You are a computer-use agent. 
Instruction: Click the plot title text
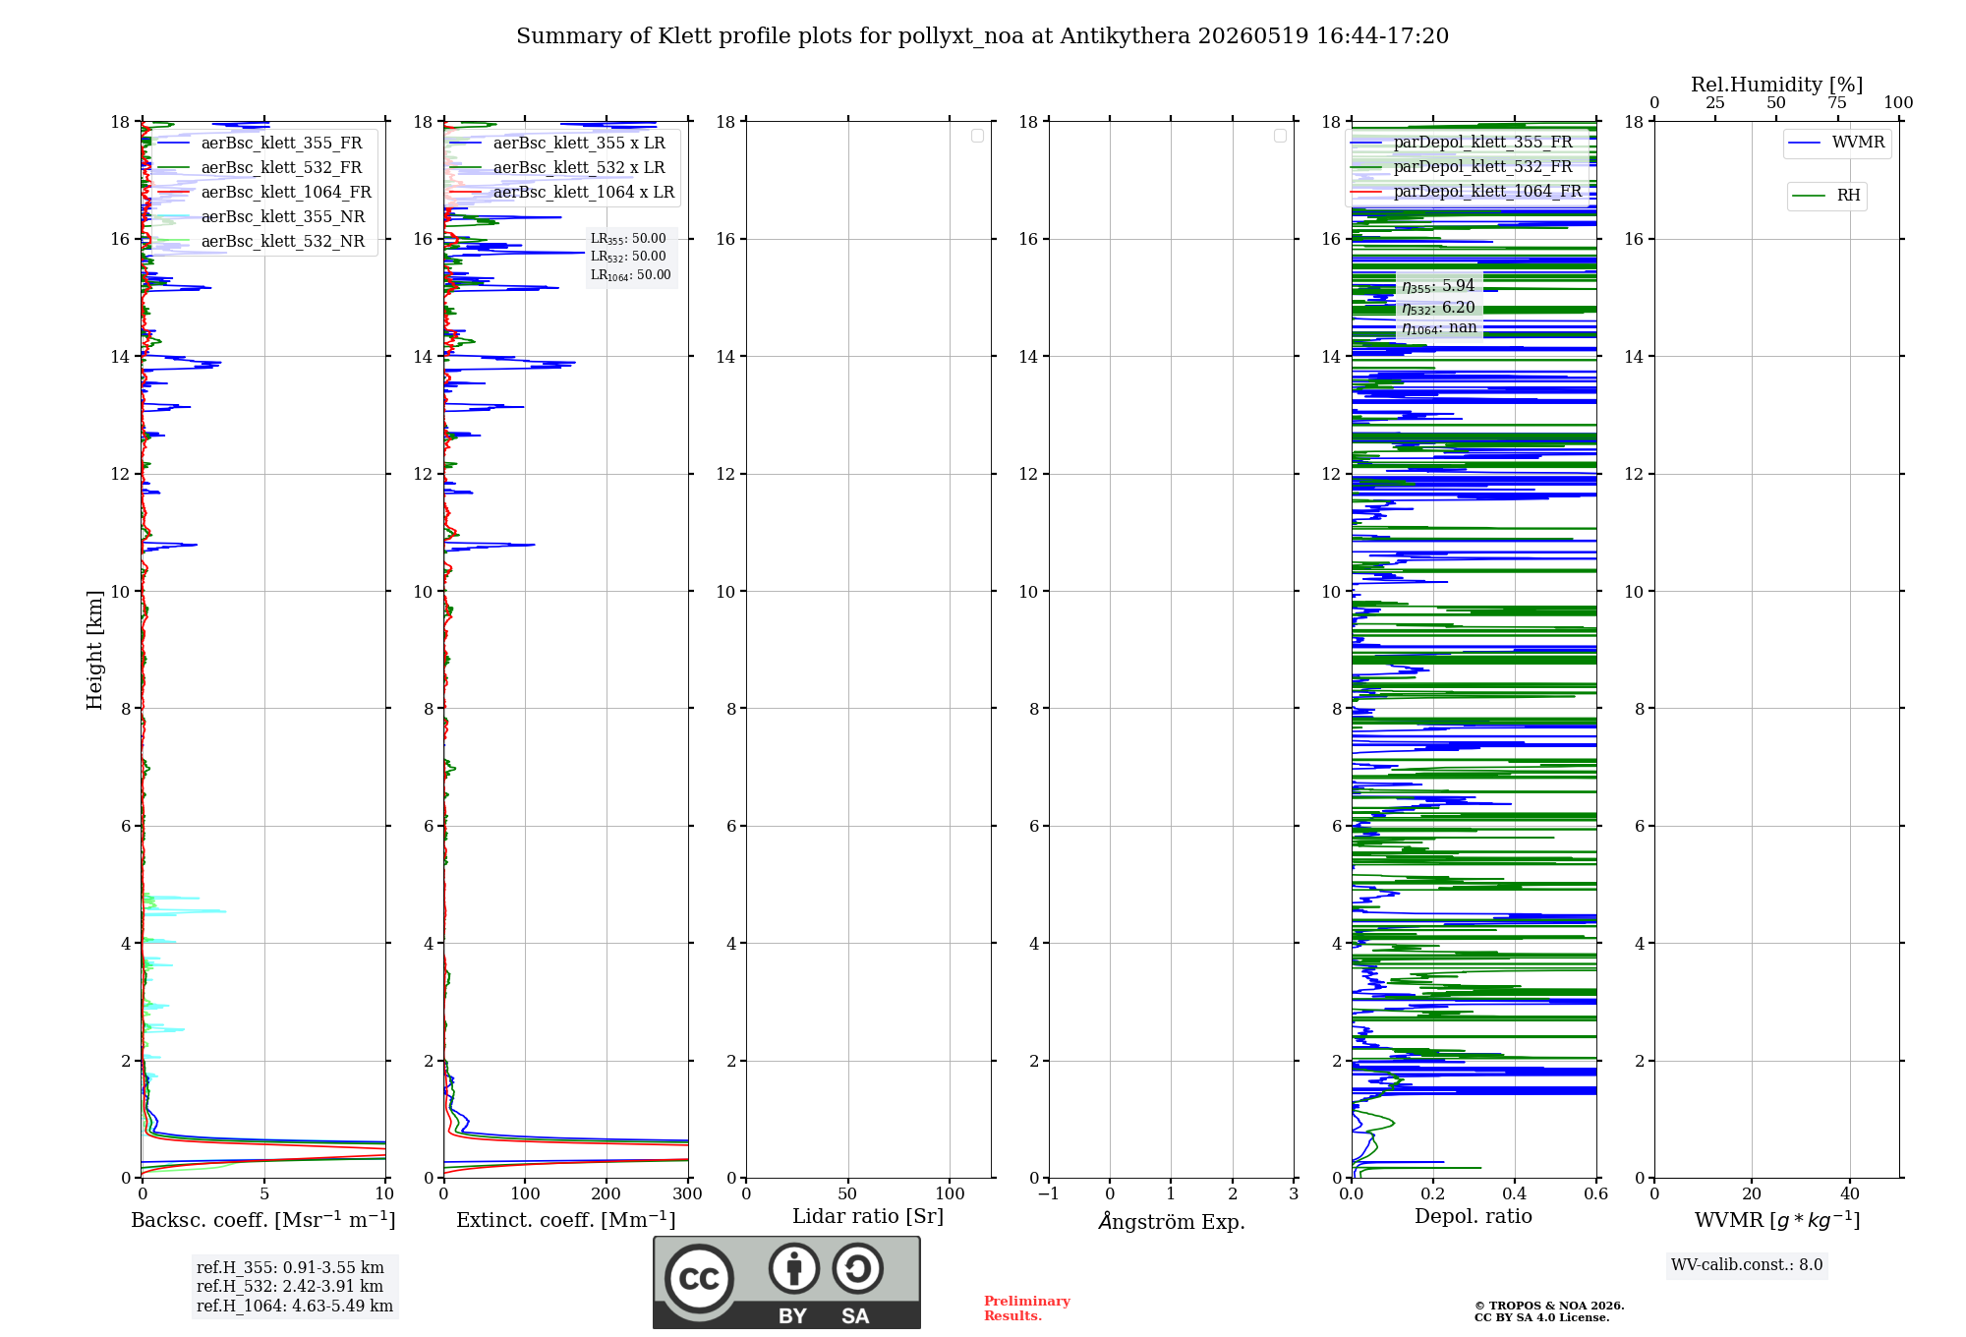coord(982,36)
